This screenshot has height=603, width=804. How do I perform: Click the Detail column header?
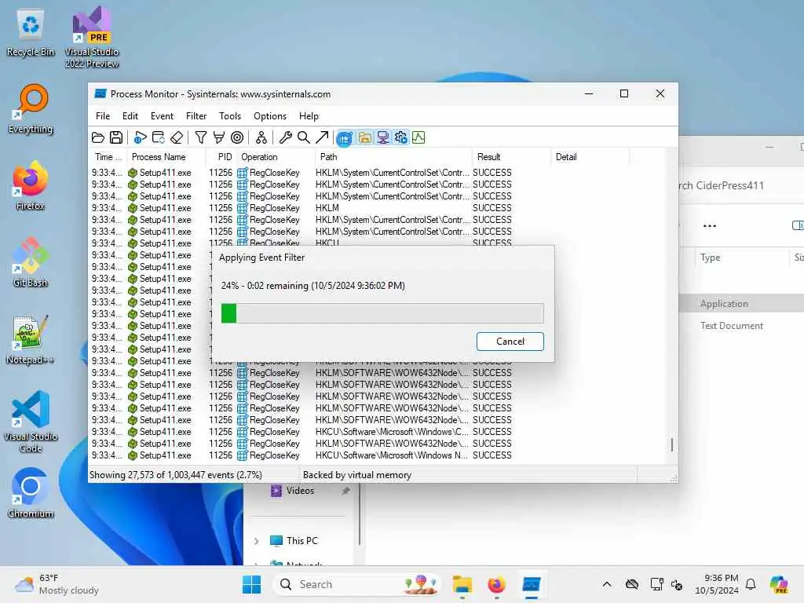coord(590,157)
